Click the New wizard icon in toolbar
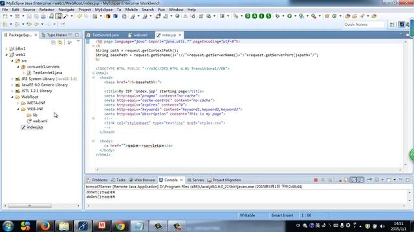This screenshot has height=232, width=414. click(5, 16)
